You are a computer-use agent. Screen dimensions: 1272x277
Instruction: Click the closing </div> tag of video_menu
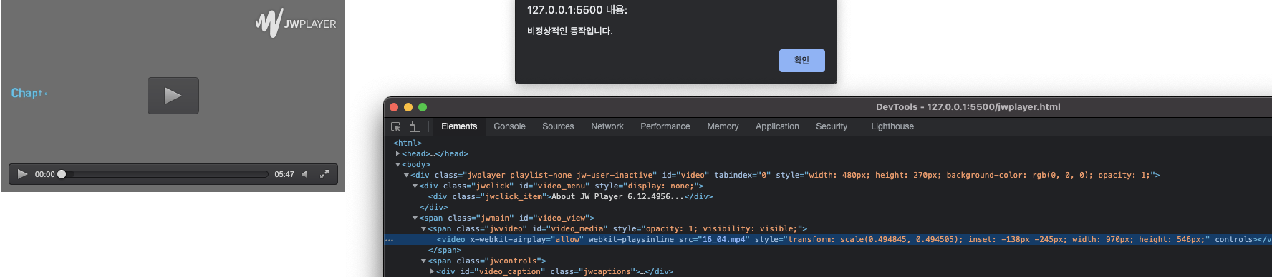(434, 207)
